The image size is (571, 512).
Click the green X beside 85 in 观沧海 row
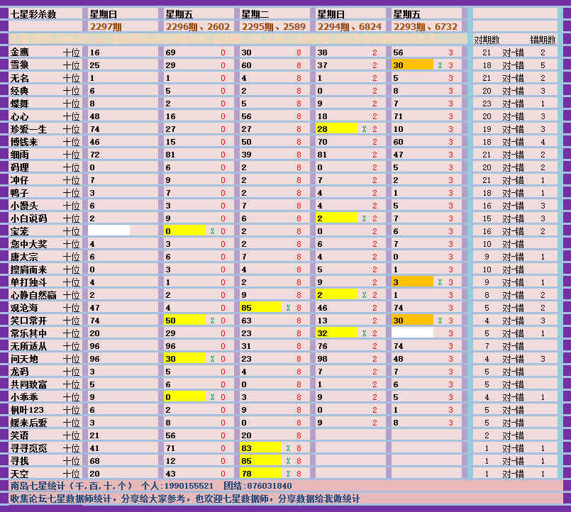tap(288, 308)
